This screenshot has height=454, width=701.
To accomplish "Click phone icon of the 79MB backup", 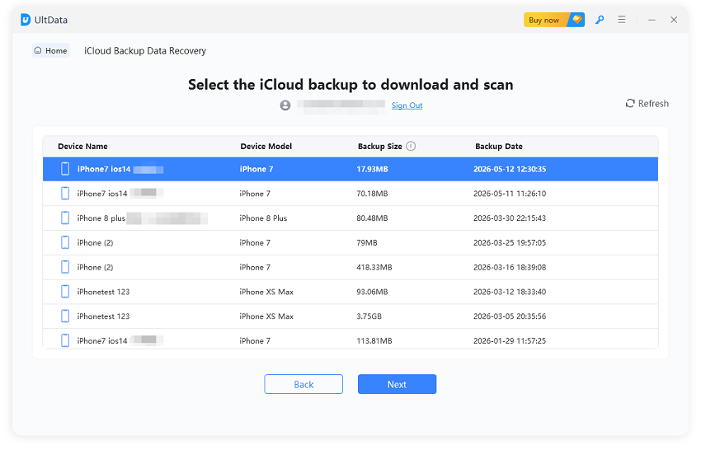I will [x=65, y=242].
